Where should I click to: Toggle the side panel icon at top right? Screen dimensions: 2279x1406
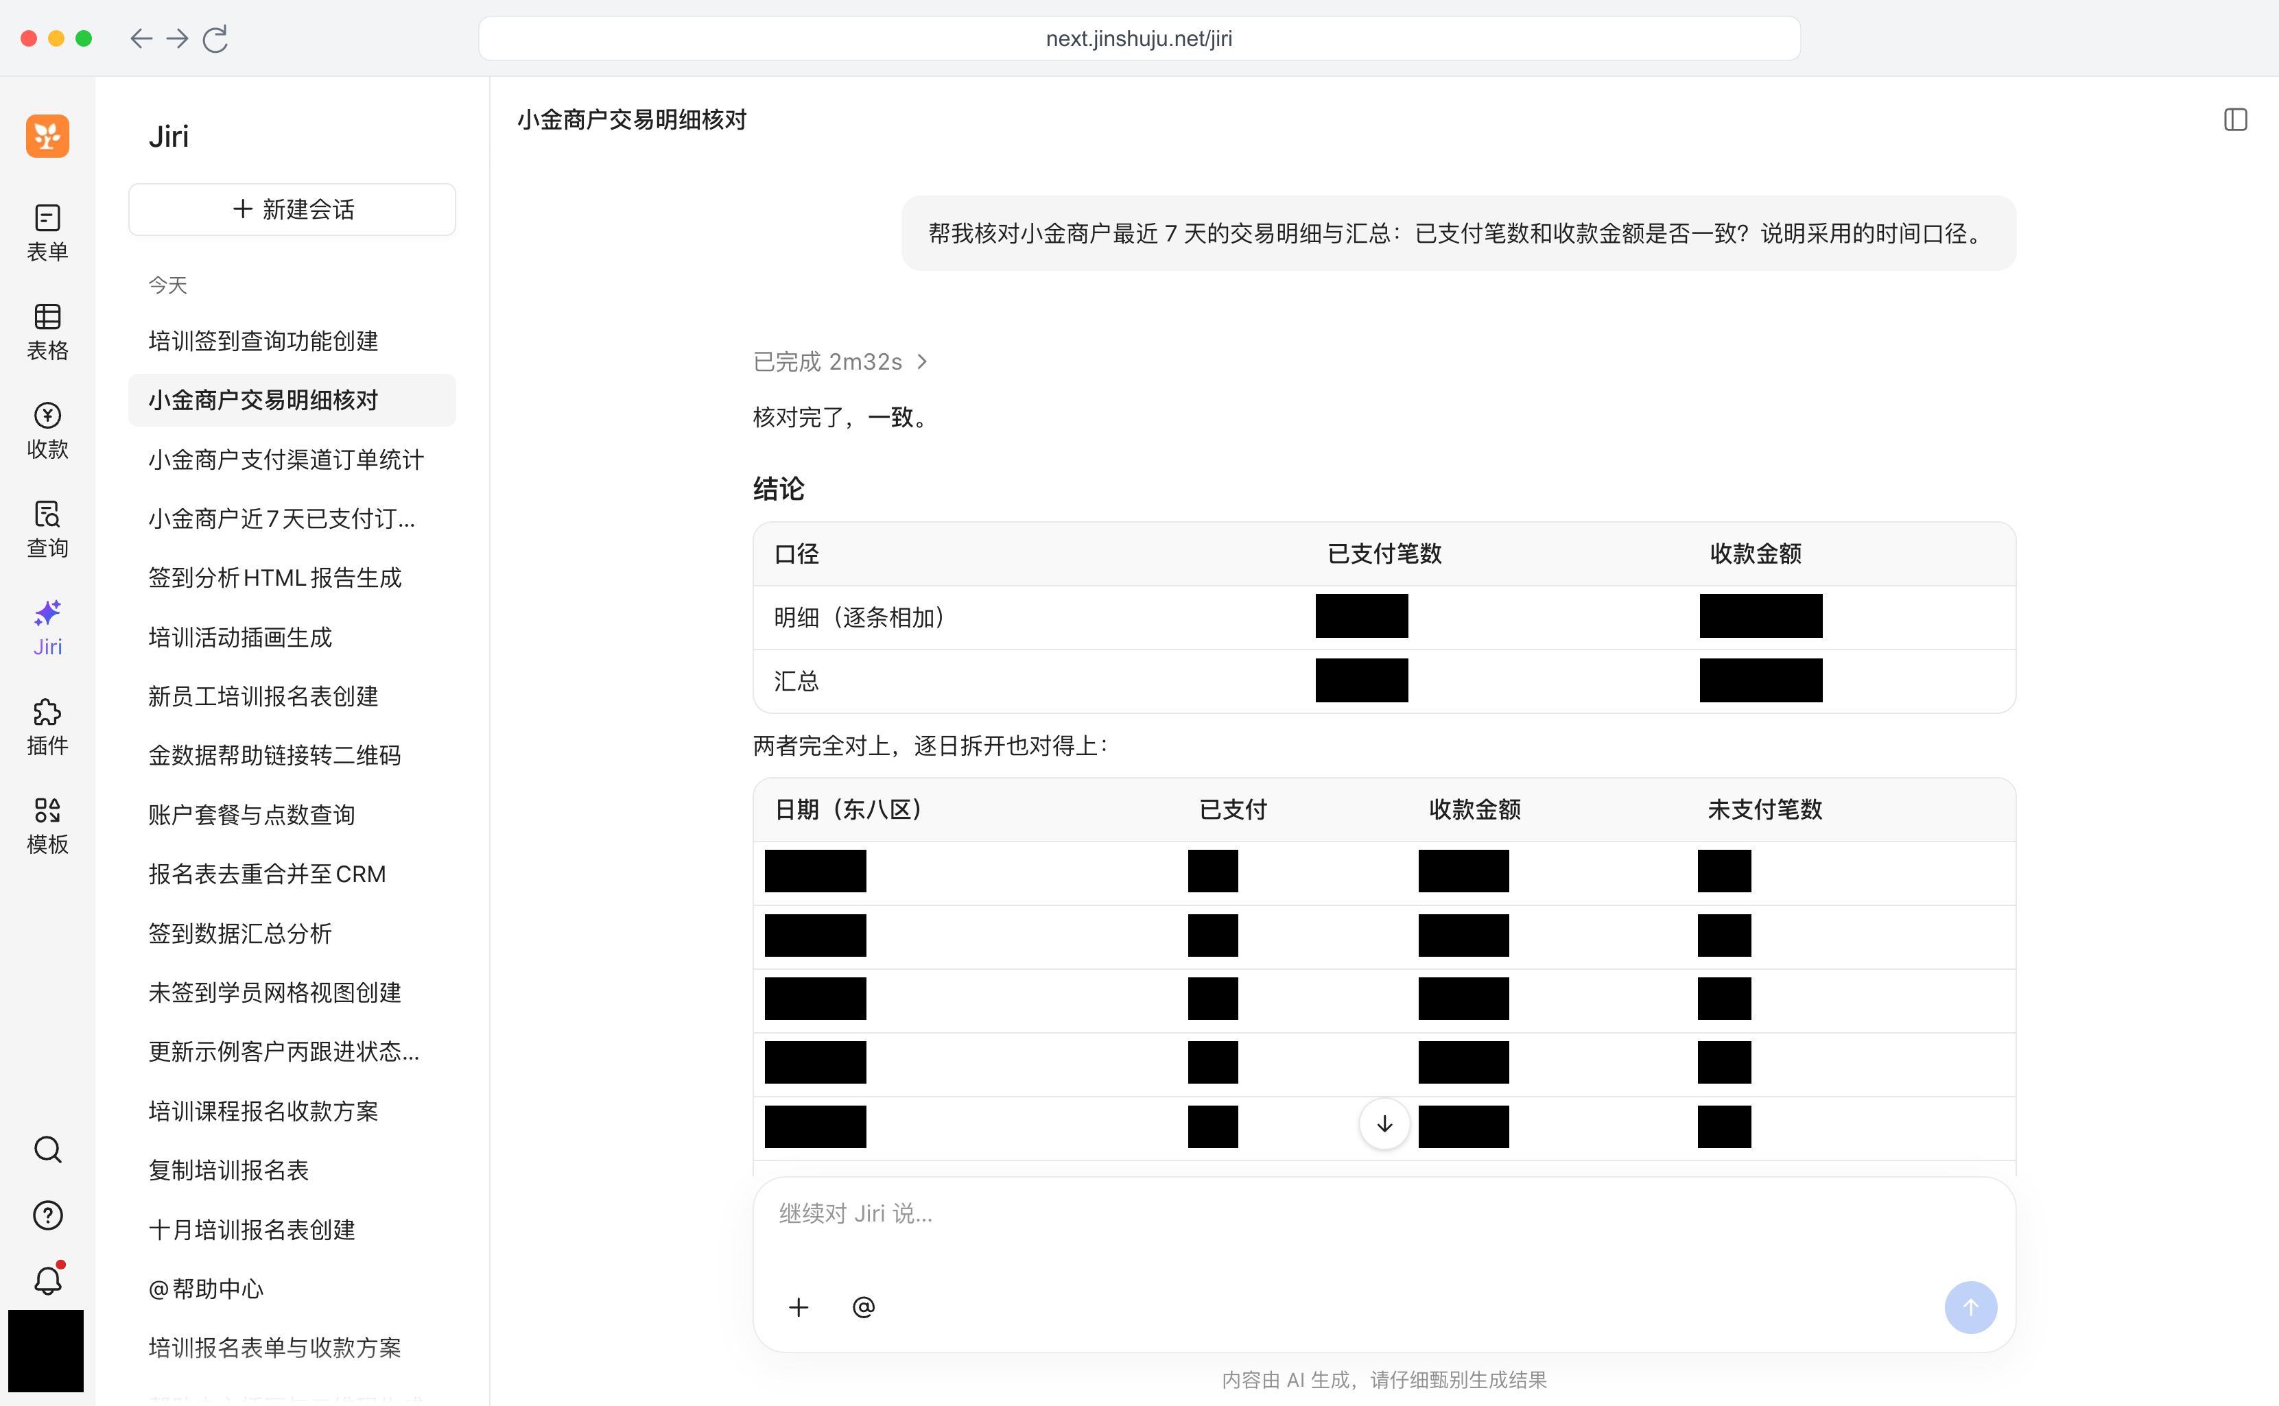2235,119
